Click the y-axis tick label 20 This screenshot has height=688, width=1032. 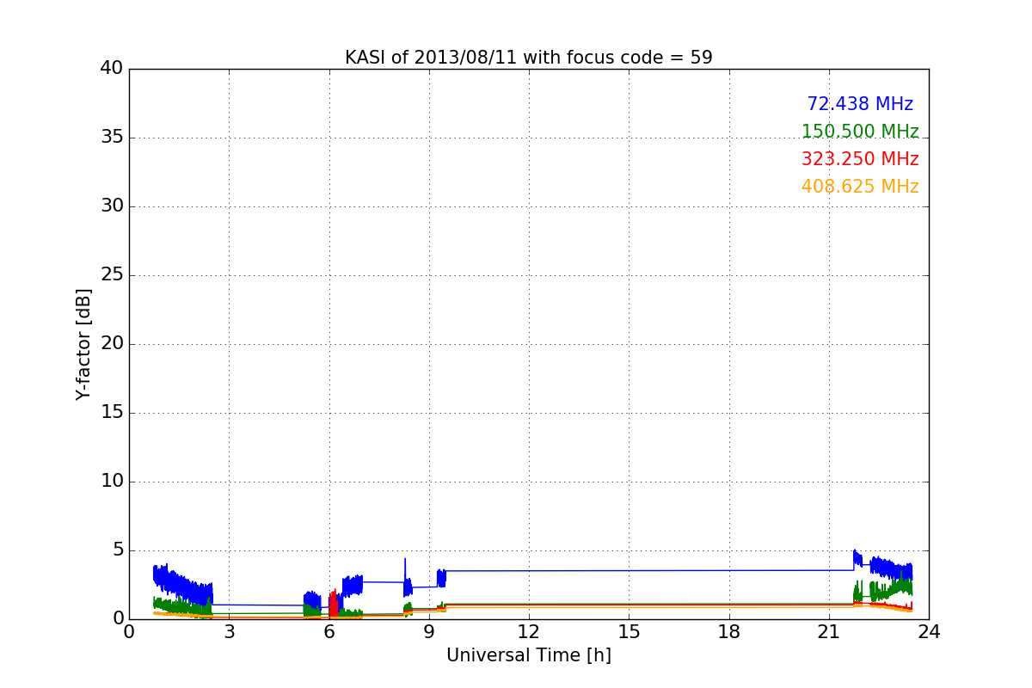[112, 344]
